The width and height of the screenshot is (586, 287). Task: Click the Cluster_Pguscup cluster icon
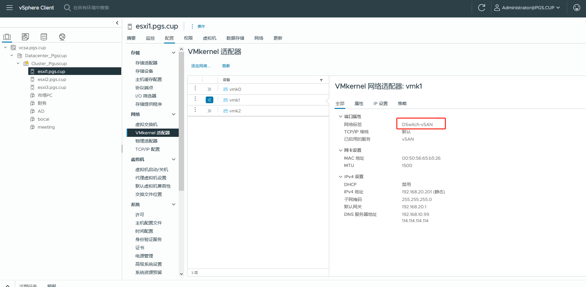pyautogui.click(x=26, y=63)
